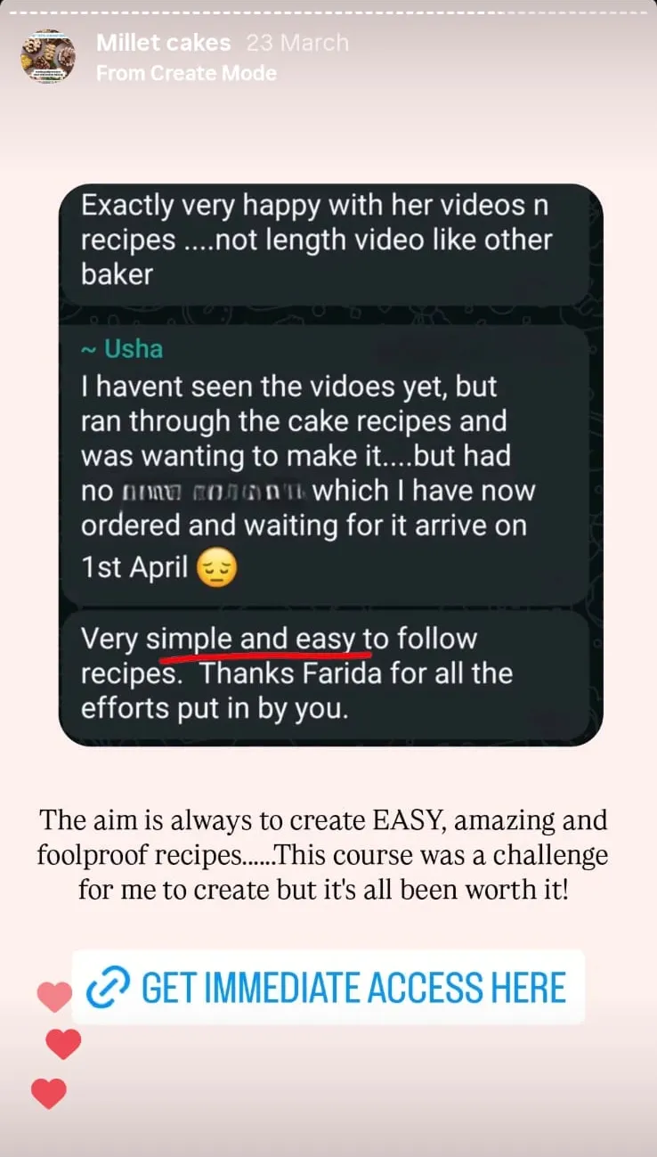Open the Millet cakes profile picture
This screenshot has width=657, height=1157.
pyautogui.click(x=48, y=56)
